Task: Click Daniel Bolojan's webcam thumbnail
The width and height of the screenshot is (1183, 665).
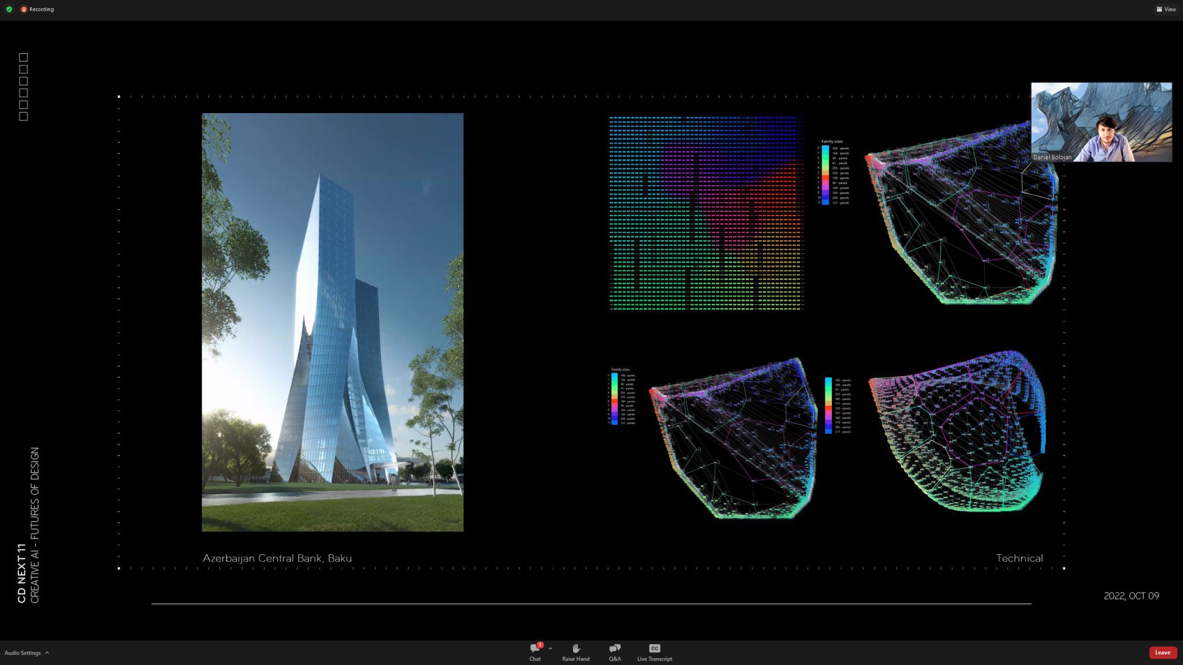Action: point(1101,121)
